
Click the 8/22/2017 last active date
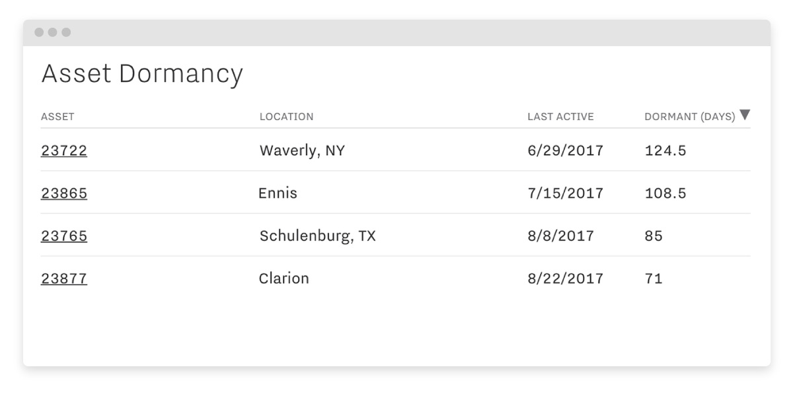(565, 279)
